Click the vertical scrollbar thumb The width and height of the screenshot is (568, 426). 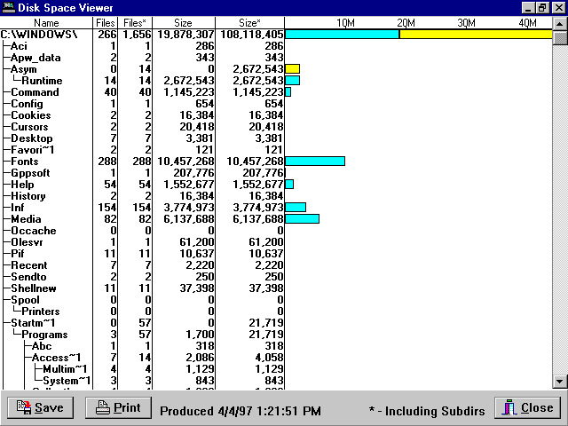click(560, 37)
